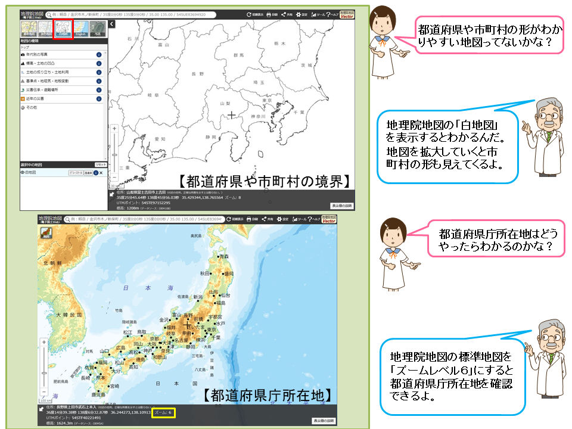Remove 白地図 layer with X button
The width and height of the screenshot is (572, 429).
[101, 173]
